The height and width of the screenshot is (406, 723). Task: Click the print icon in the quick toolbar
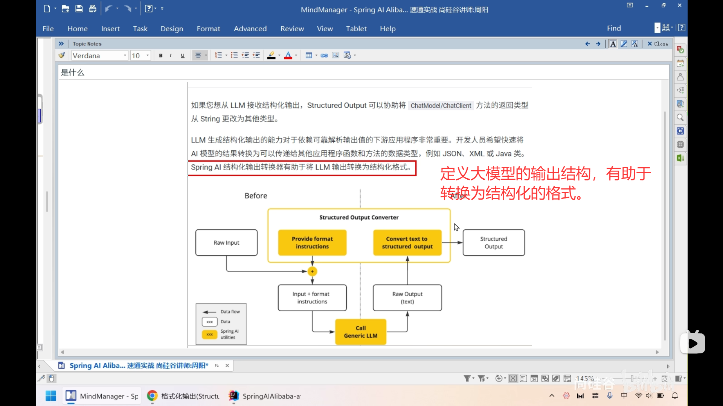(x=93, y=9)
